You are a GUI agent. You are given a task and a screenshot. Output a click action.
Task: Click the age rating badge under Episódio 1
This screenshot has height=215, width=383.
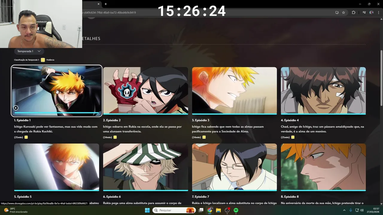[26, 137]
